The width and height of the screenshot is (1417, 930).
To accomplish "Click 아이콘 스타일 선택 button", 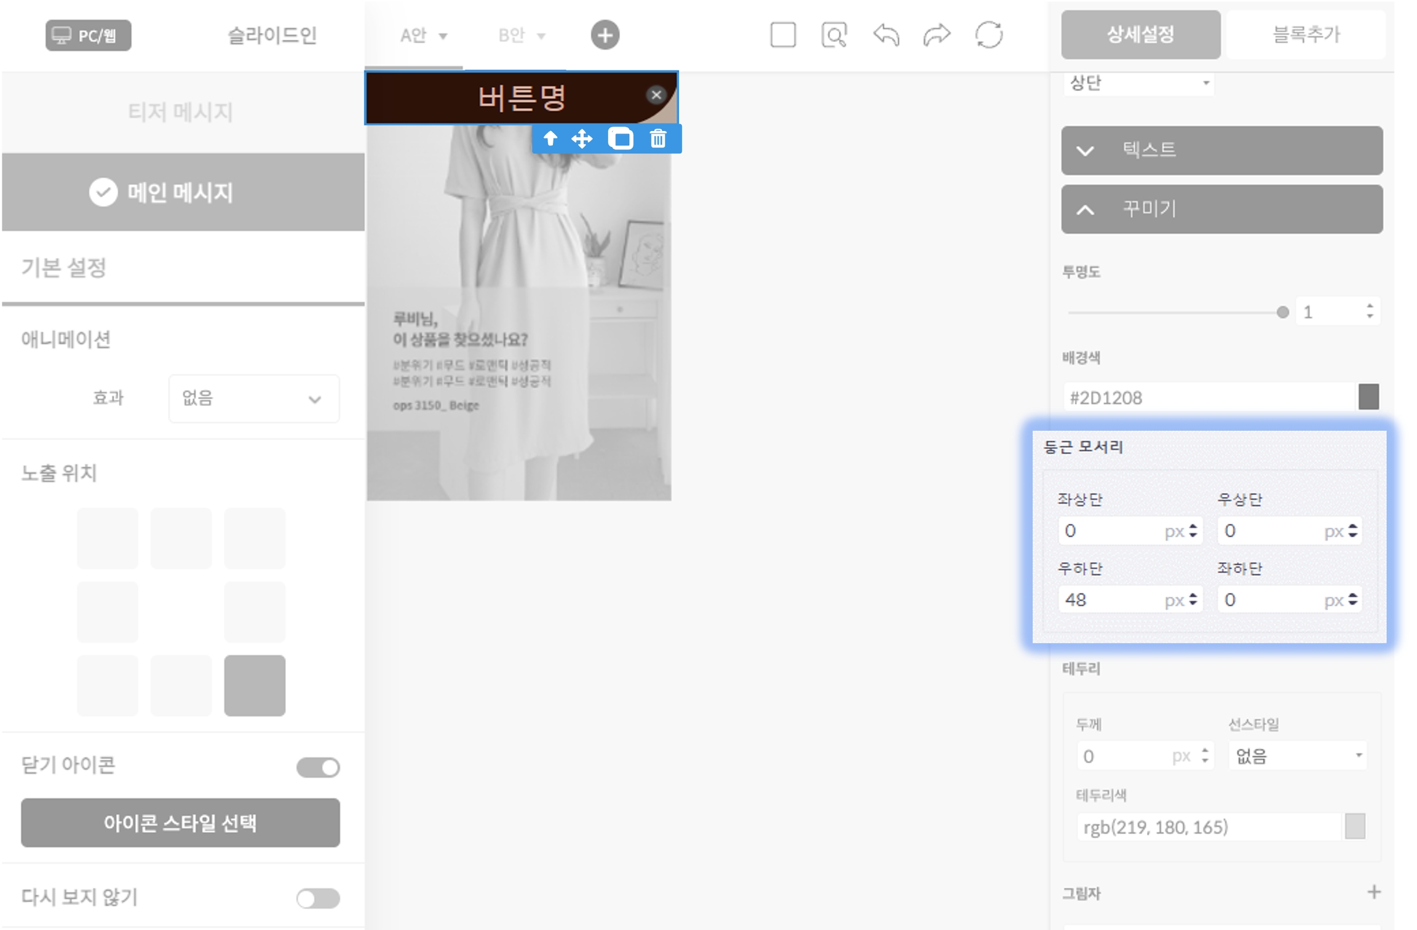I will pyautogui.click(x=180, y=823).
